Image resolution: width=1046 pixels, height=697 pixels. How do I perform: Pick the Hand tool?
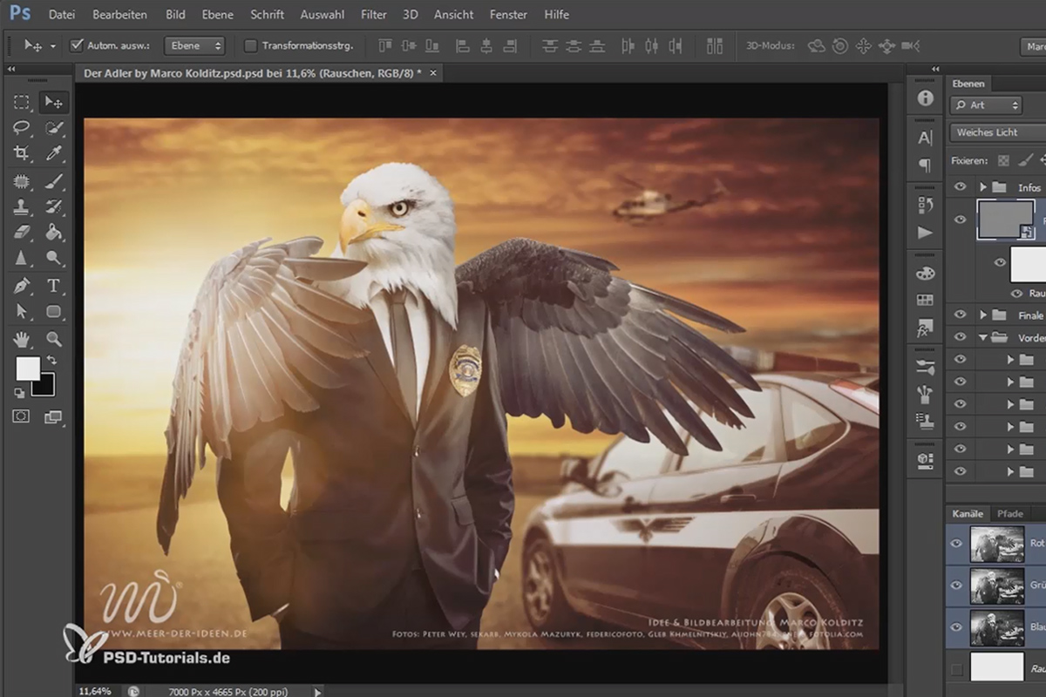22,339
